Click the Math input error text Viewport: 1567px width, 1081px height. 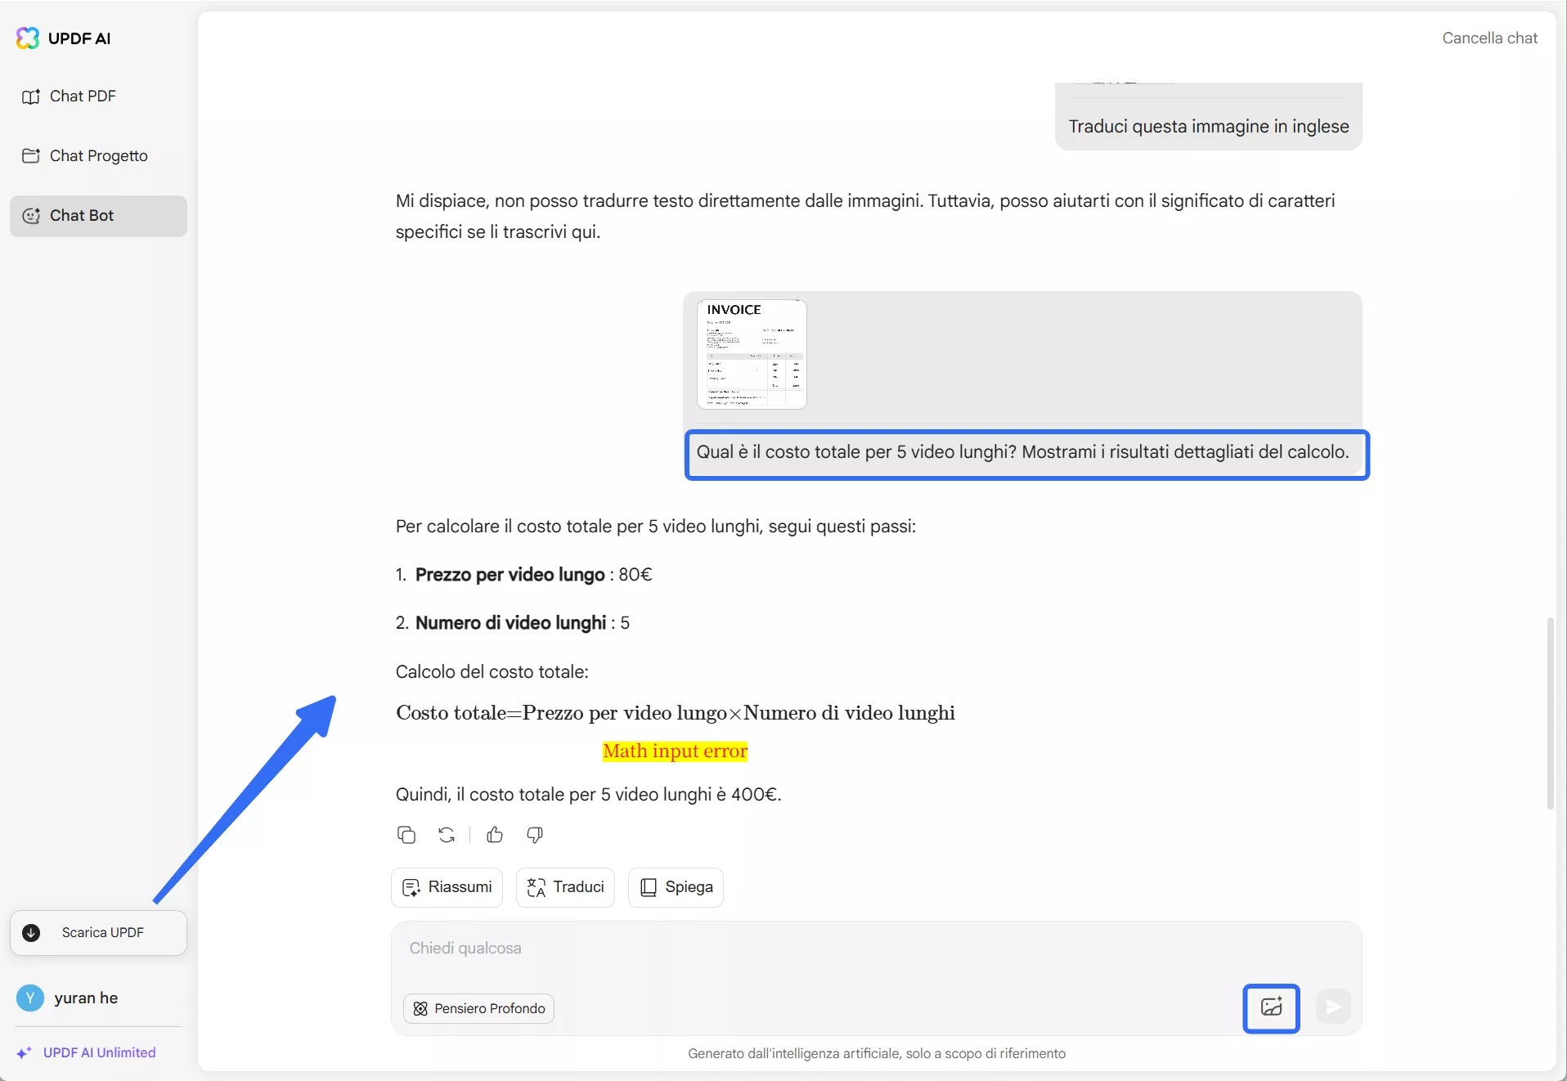click(675, 751)
